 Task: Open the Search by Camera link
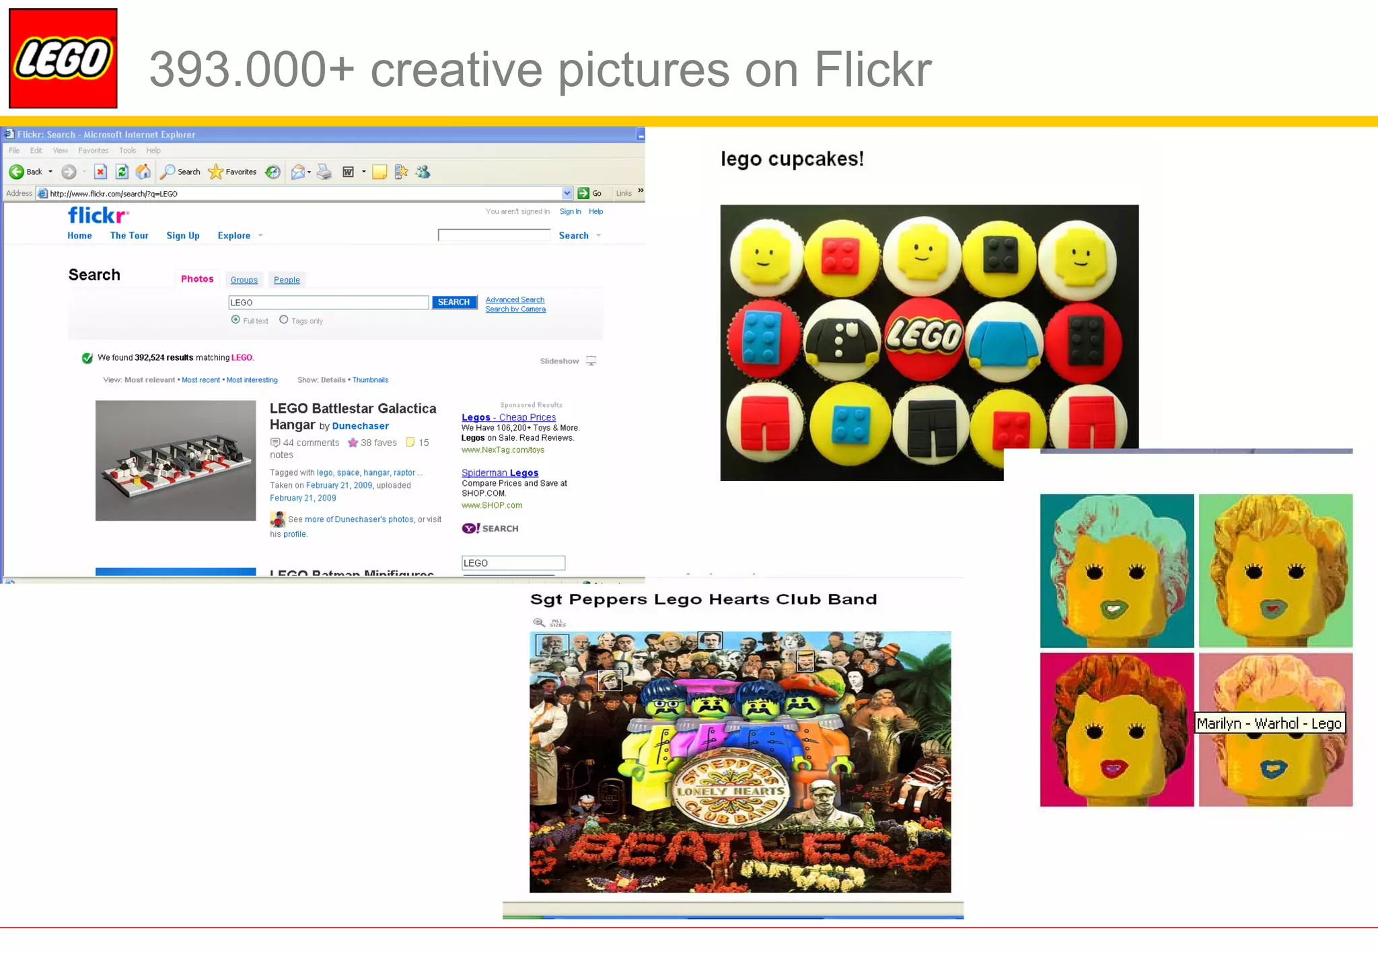515,309
